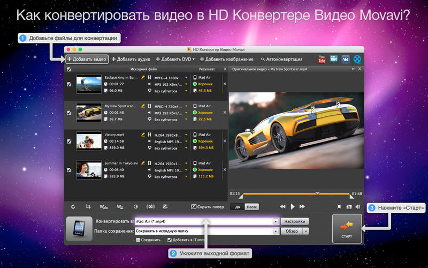Screen dimensions: 428x268
Task: Click the left trim marker at 01:15
Action: (x=241, y=197)
